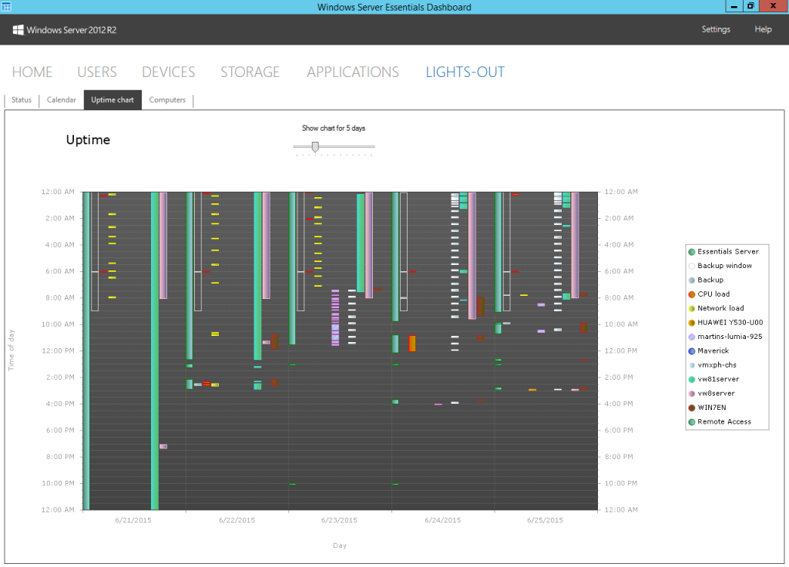Click the Help link
Screen dimensions: 789x567
[763, 29]
